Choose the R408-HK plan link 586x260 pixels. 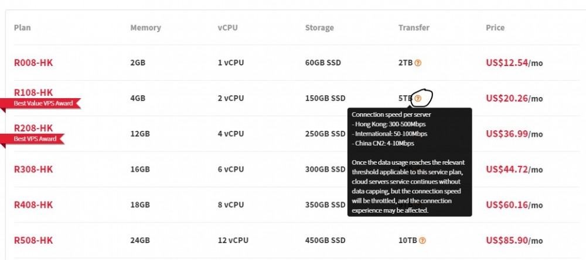click(33, 204)
